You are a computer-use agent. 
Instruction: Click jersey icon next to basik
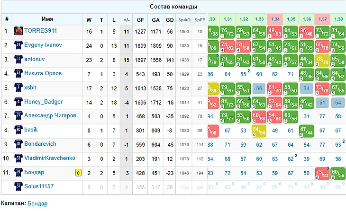point(19,130)
